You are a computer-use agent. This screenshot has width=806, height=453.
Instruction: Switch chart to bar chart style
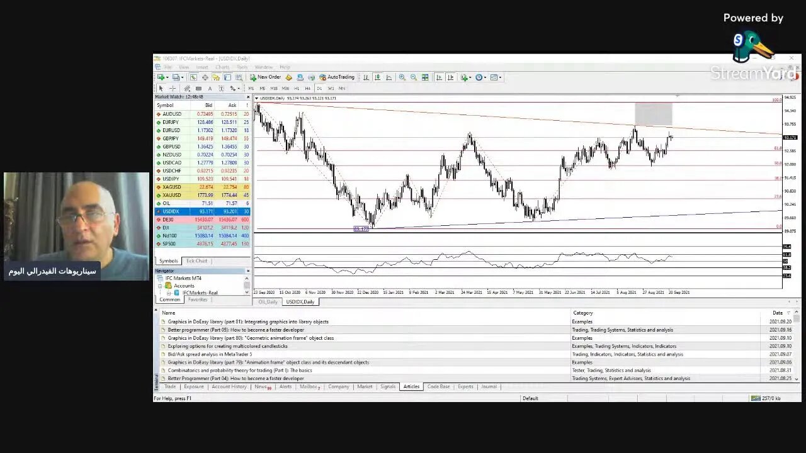coord(366,77)
